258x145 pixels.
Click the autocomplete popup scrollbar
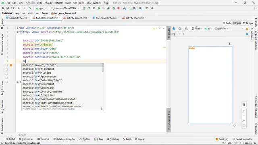tap(103, 68)
